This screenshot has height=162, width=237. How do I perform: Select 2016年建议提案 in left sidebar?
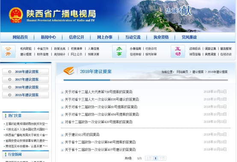25,87
